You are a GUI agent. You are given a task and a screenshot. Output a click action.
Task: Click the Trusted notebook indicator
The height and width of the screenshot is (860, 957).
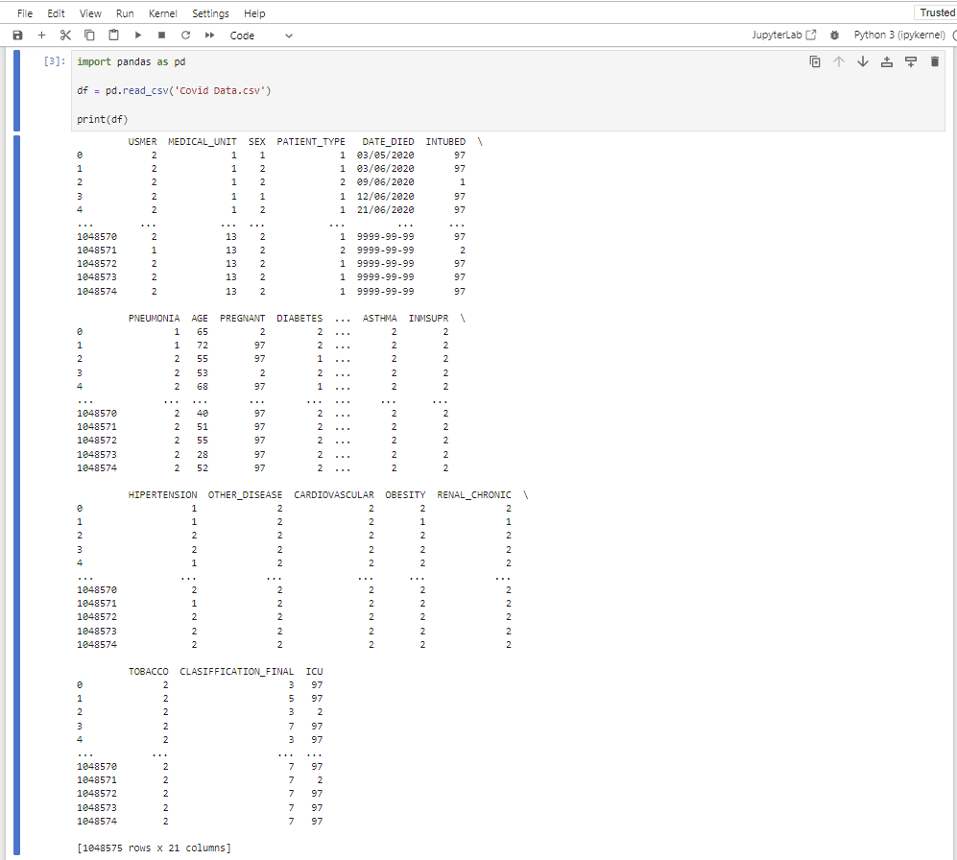(x=938, y=12)
